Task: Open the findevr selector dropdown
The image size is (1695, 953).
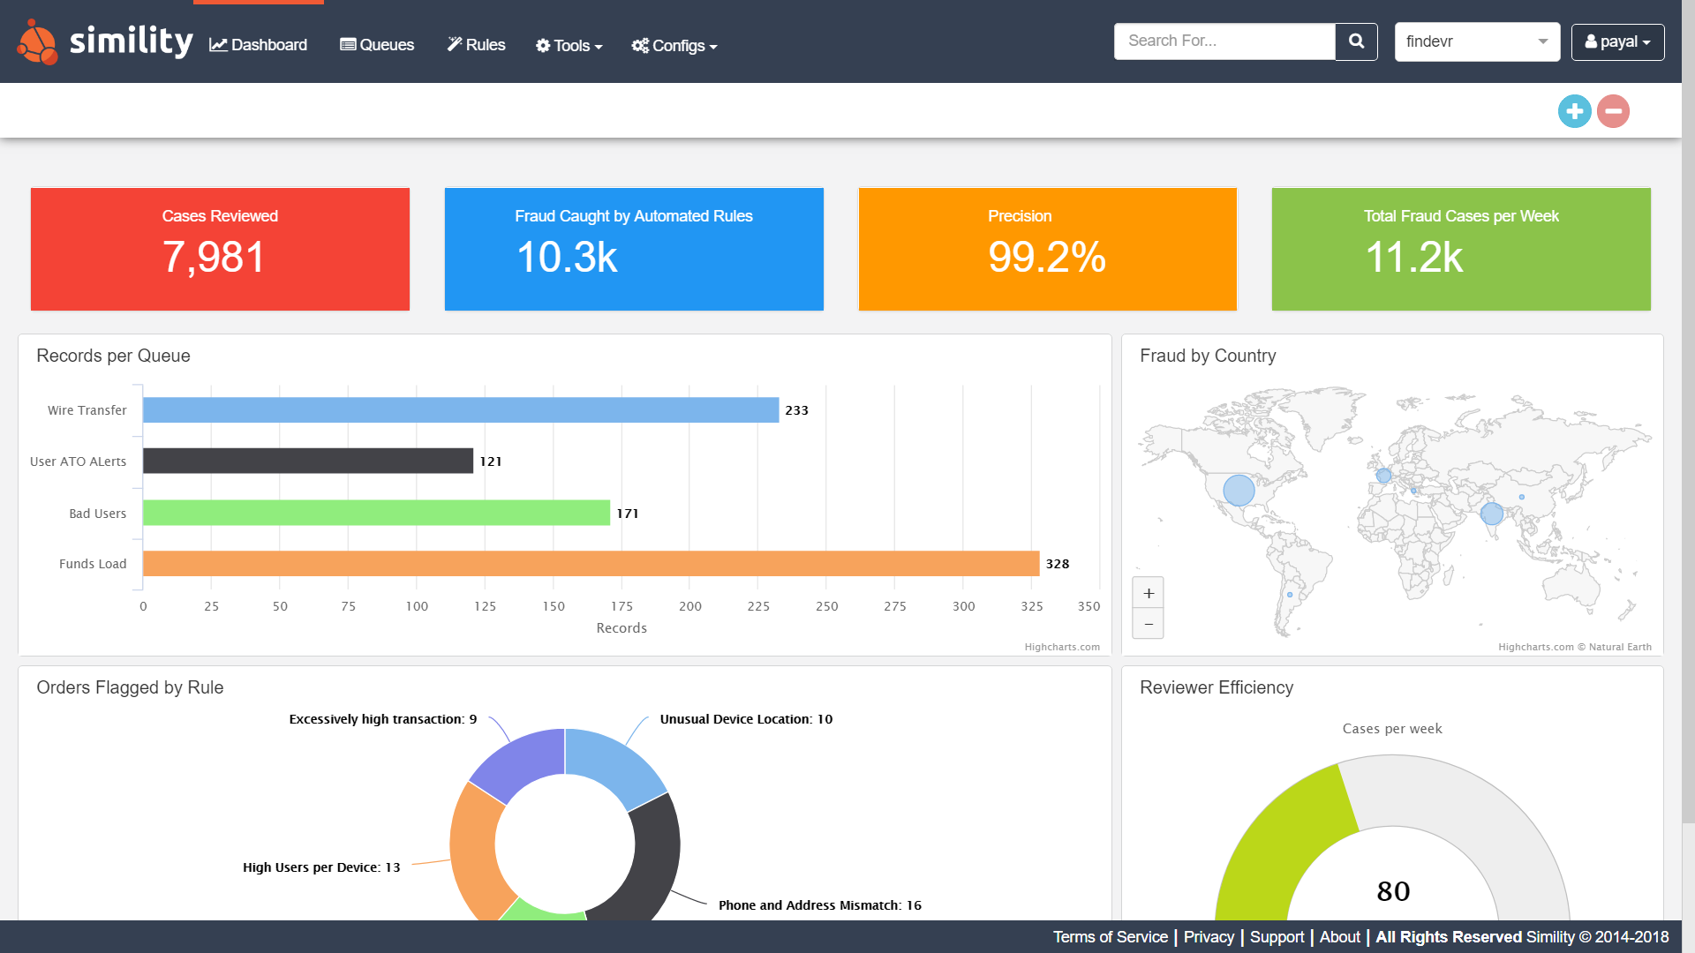Action: [x=1477, y=41]
